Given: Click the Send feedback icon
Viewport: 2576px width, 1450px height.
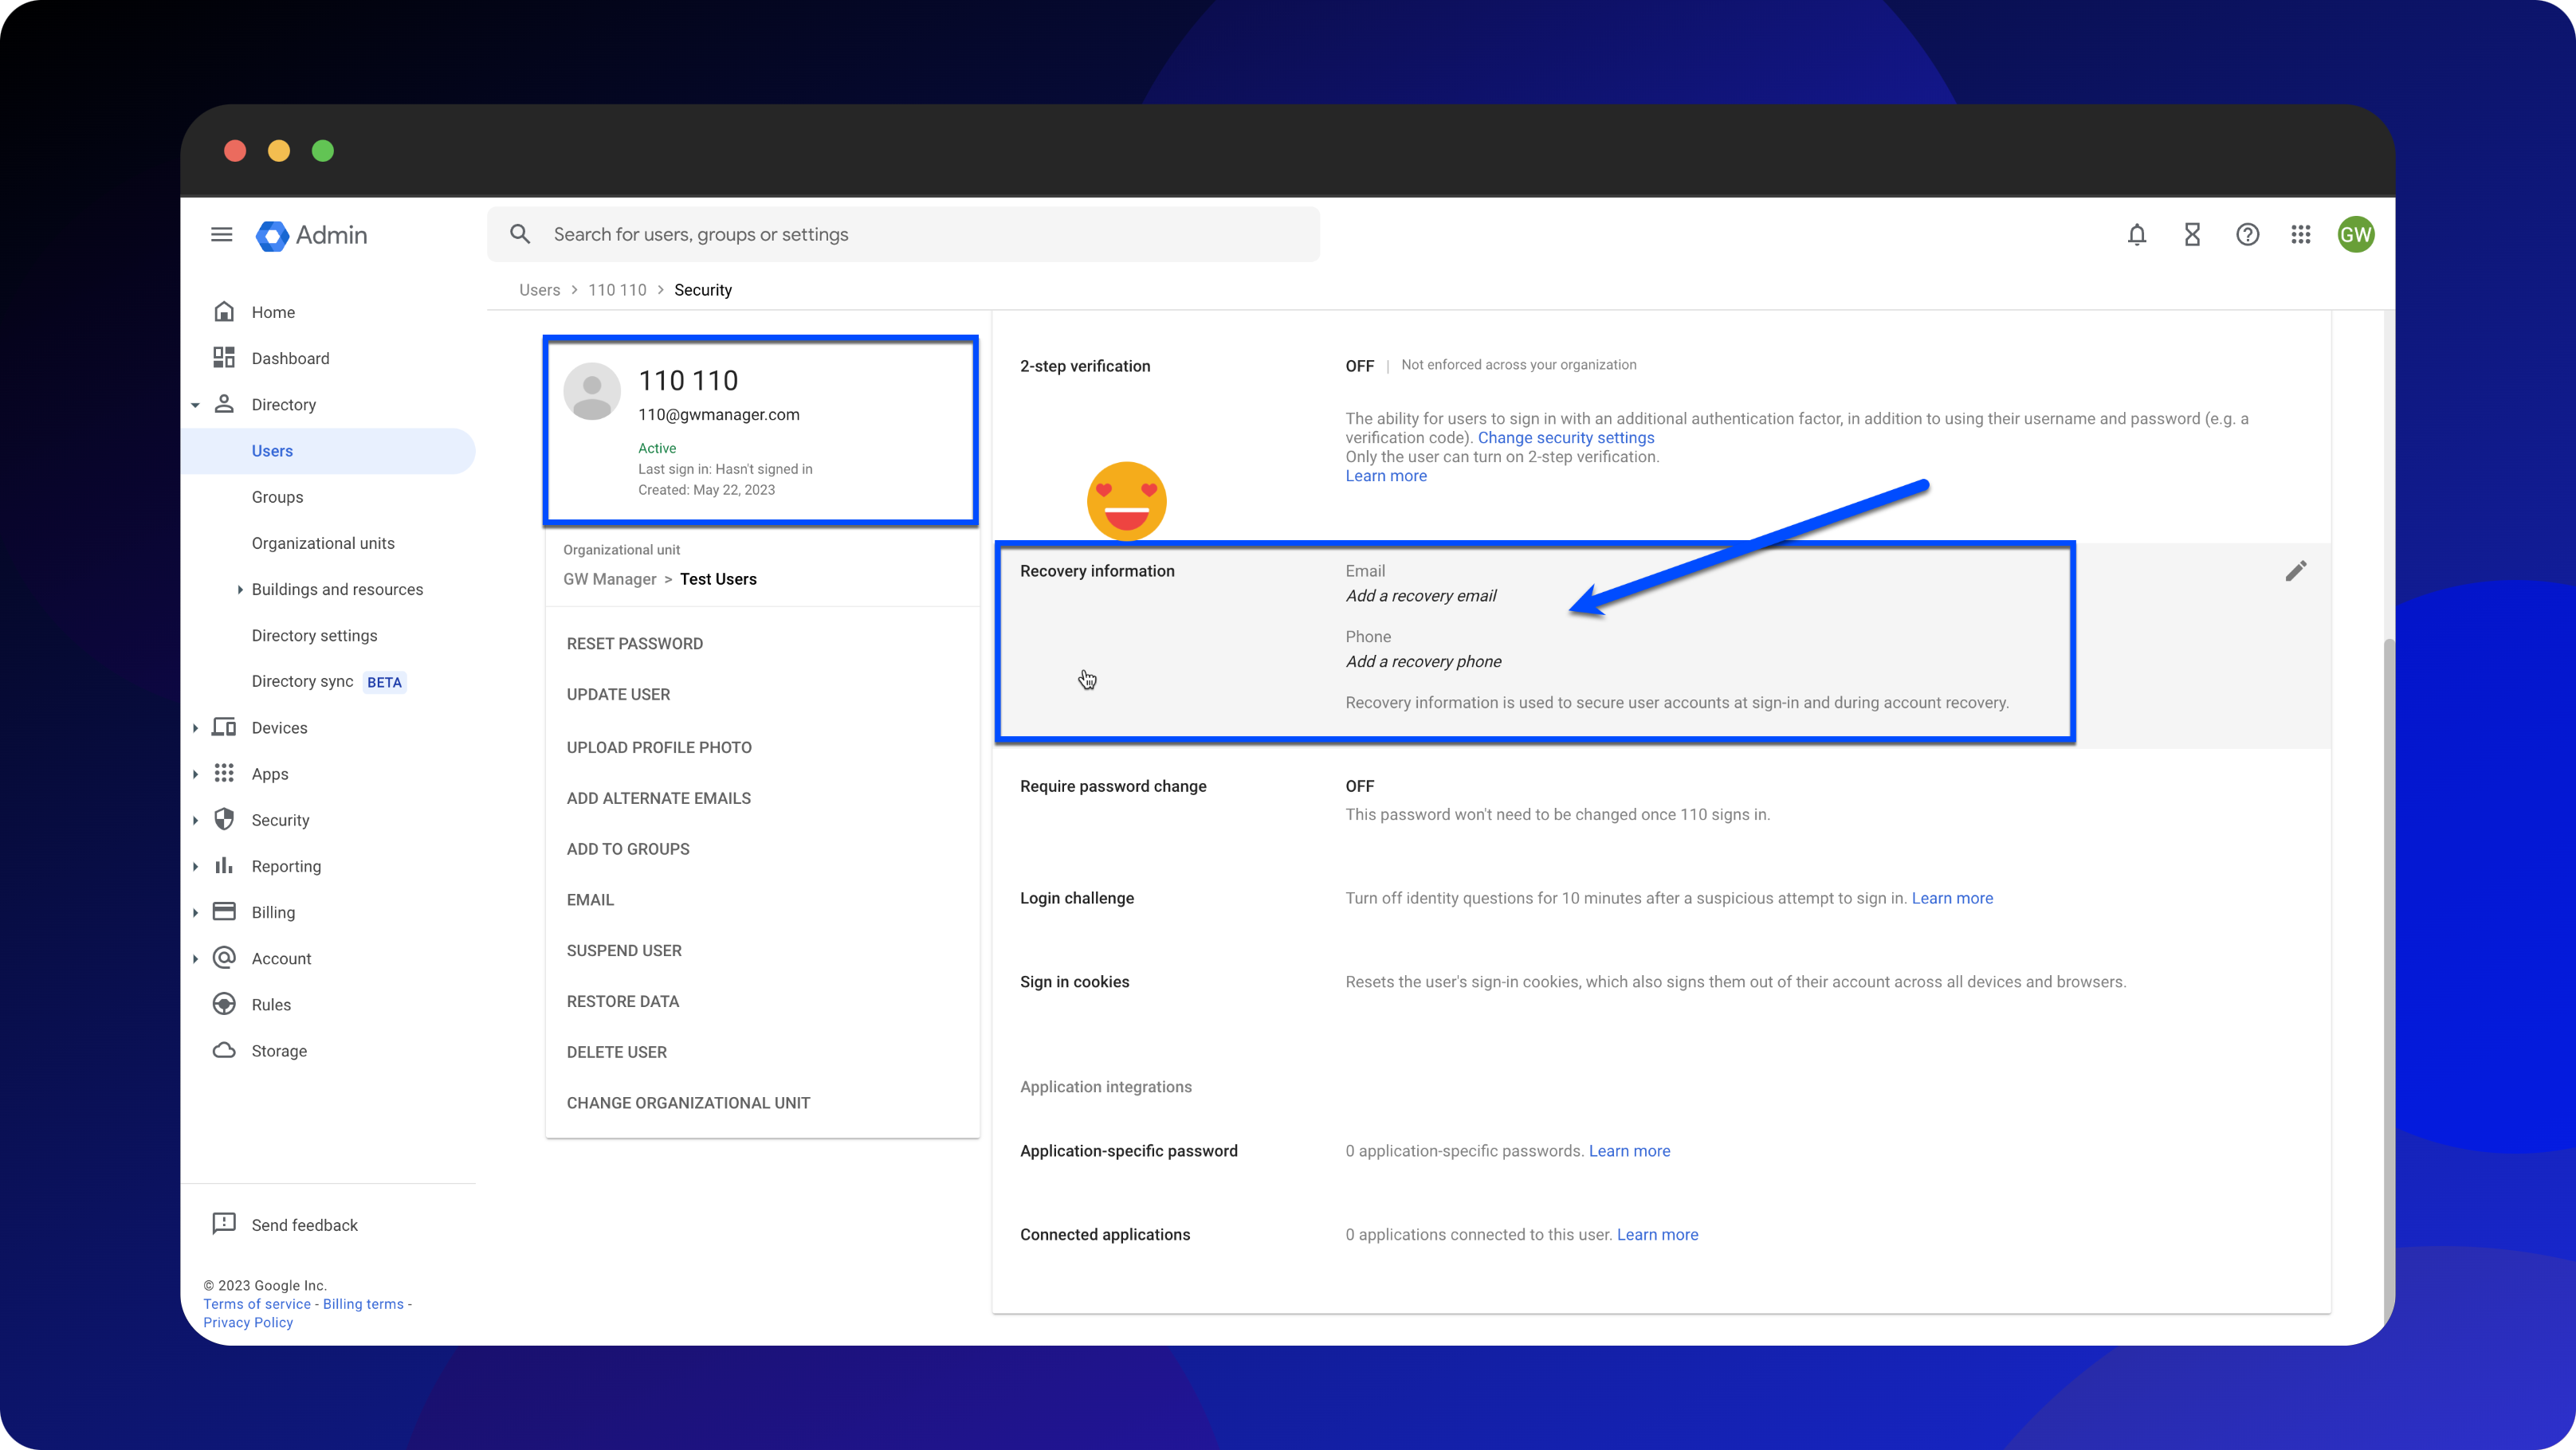Looking at the screenshot, I should click(x=224, y=1225).
